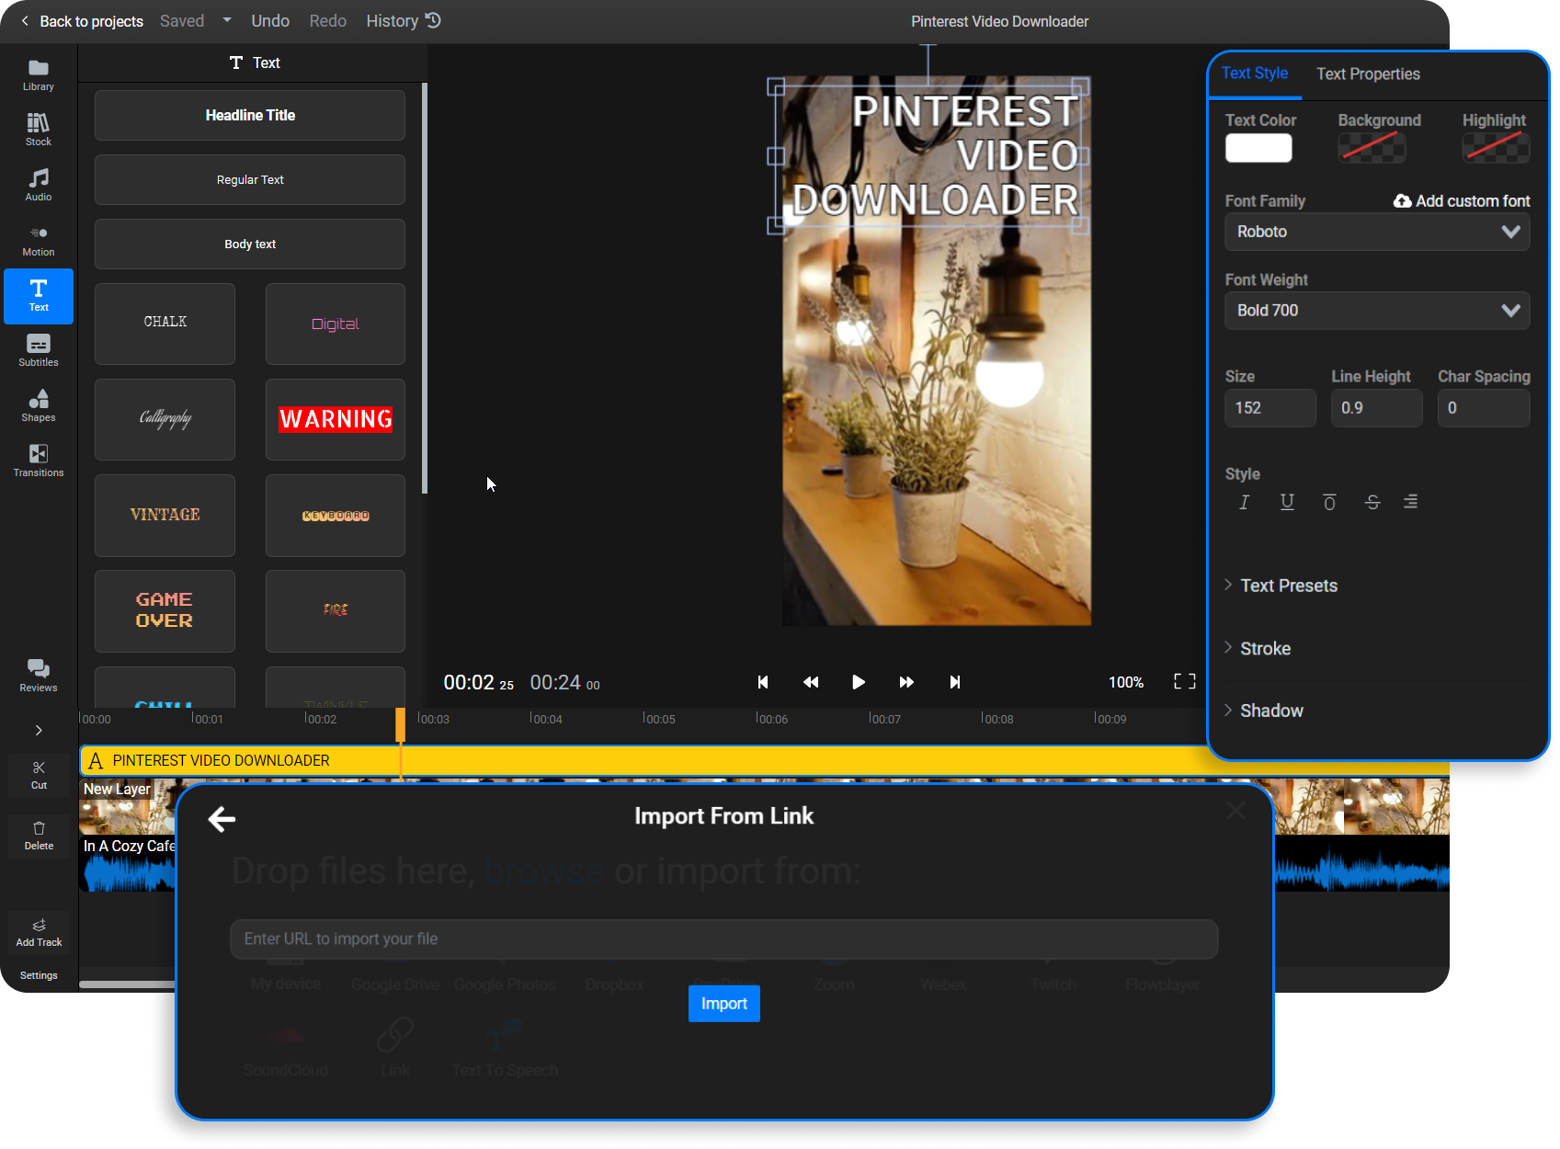Toggle italic style on the text
Image resolution: width=1560 pixels, height=1149 pixels.
1243,502
